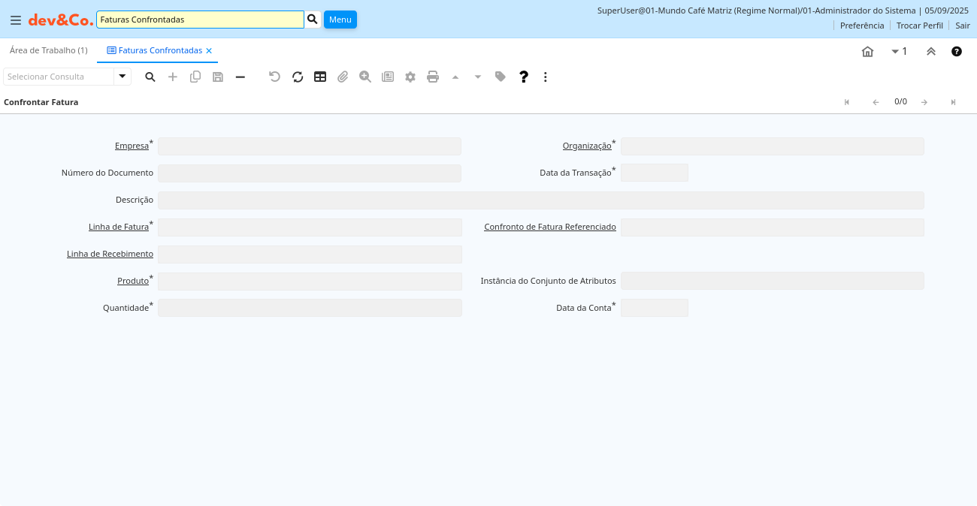Go to Home via the house icon
The width and height of the screenshot is (977, 506).
click(867, 51)
